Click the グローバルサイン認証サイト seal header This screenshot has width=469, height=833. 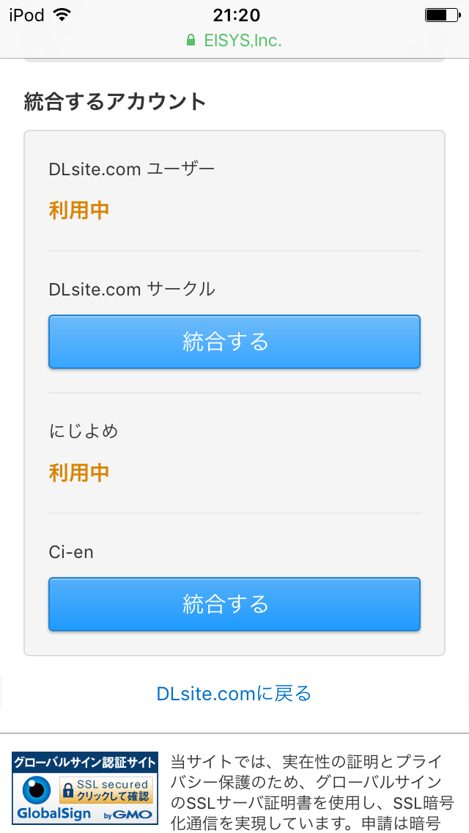click(x=85, y=763)
